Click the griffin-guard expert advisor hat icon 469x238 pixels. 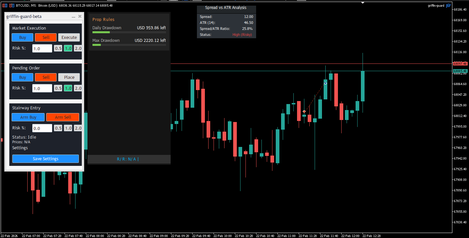coord(448,5)
